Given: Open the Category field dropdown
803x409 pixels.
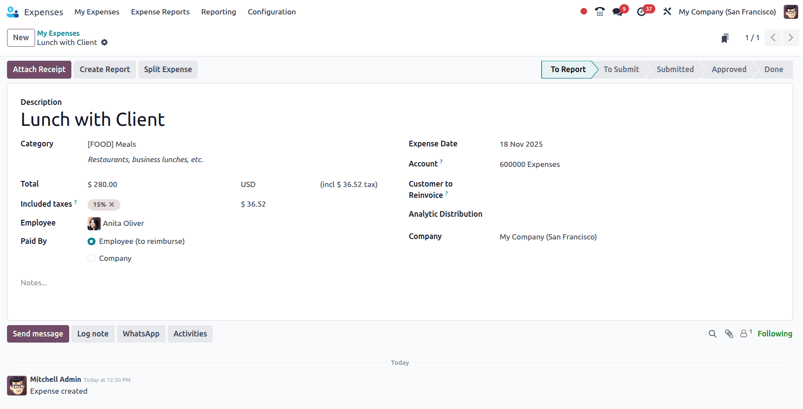Looking at the screenshot, I should click(x=112, y=144).
